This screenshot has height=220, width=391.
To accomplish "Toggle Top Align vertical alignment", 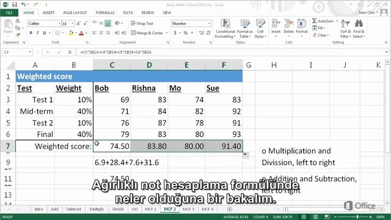I will pyautogui.click(x=94, y=23).
